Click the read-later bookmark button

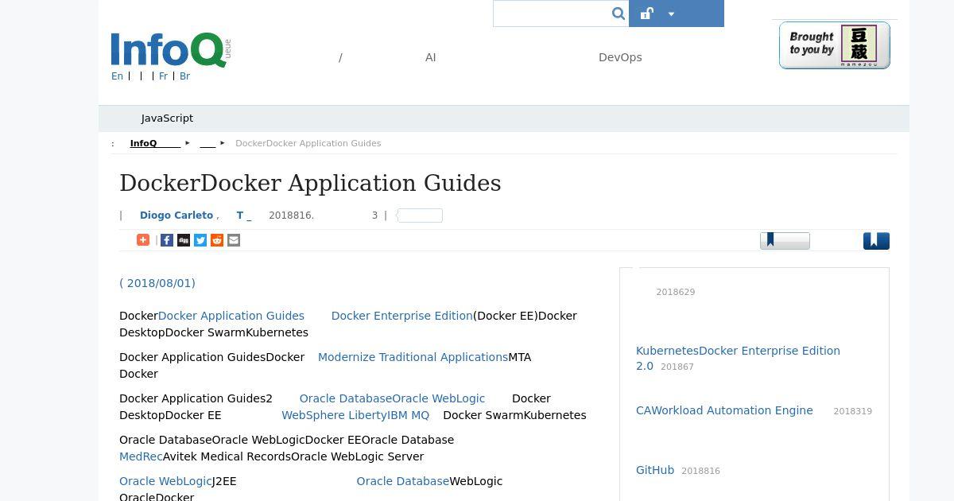click(x=785, y=241)
